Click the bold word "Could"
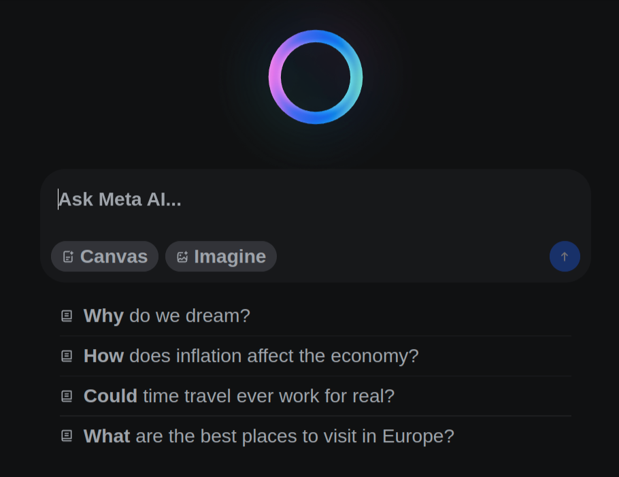 110,396
